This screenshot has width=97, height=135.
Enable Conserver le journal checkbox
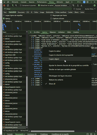(x=20, y=5)
